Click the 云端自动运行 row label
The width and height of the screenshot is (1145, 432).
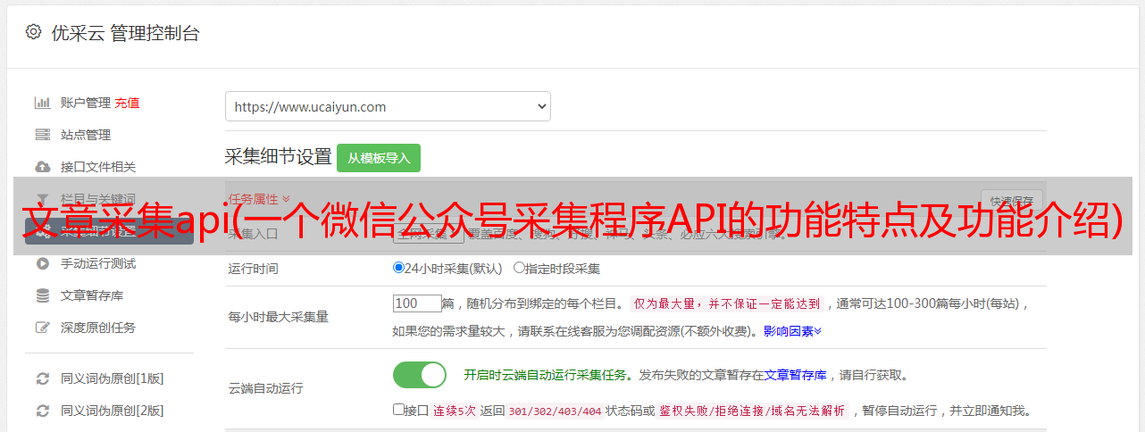tap(266, 388)
